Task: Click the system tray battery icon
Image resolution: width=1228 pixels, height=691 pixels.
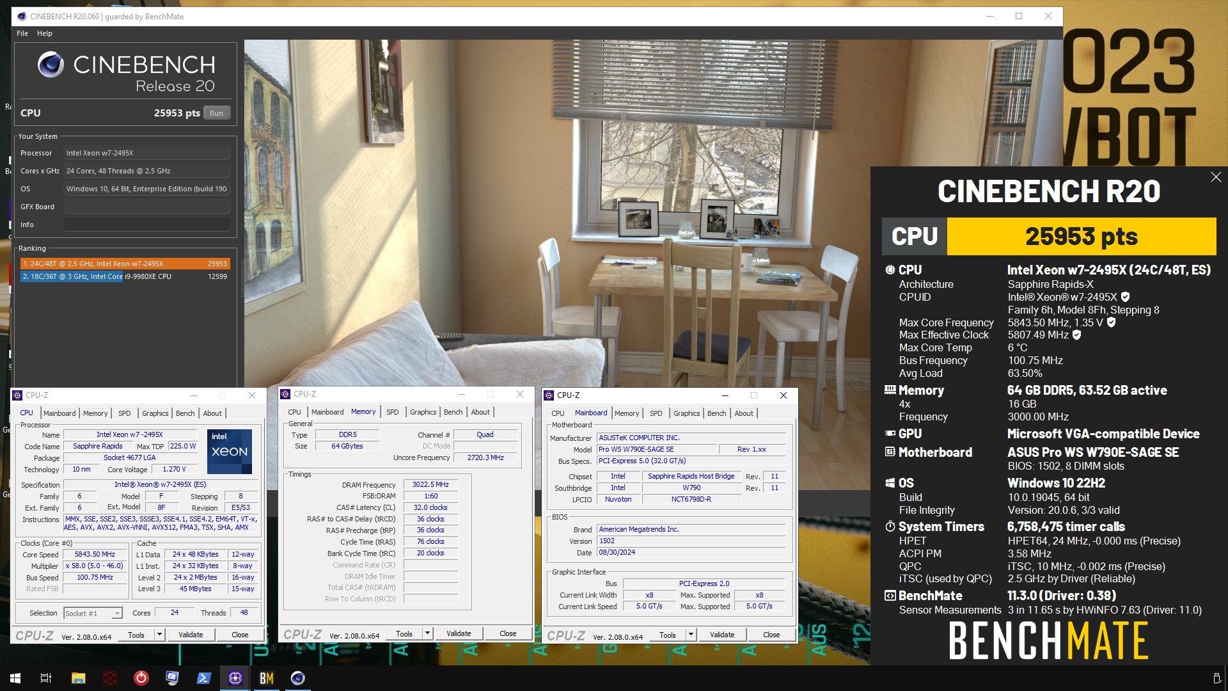Action: click(x=1216, y=678)
